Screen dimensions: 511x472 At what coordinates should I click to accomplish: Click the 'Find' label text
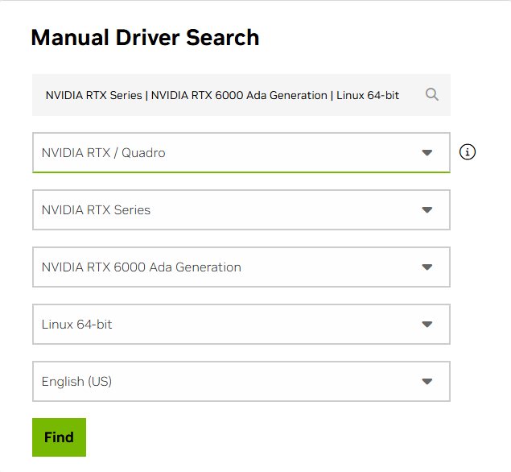tap(59, 437)
